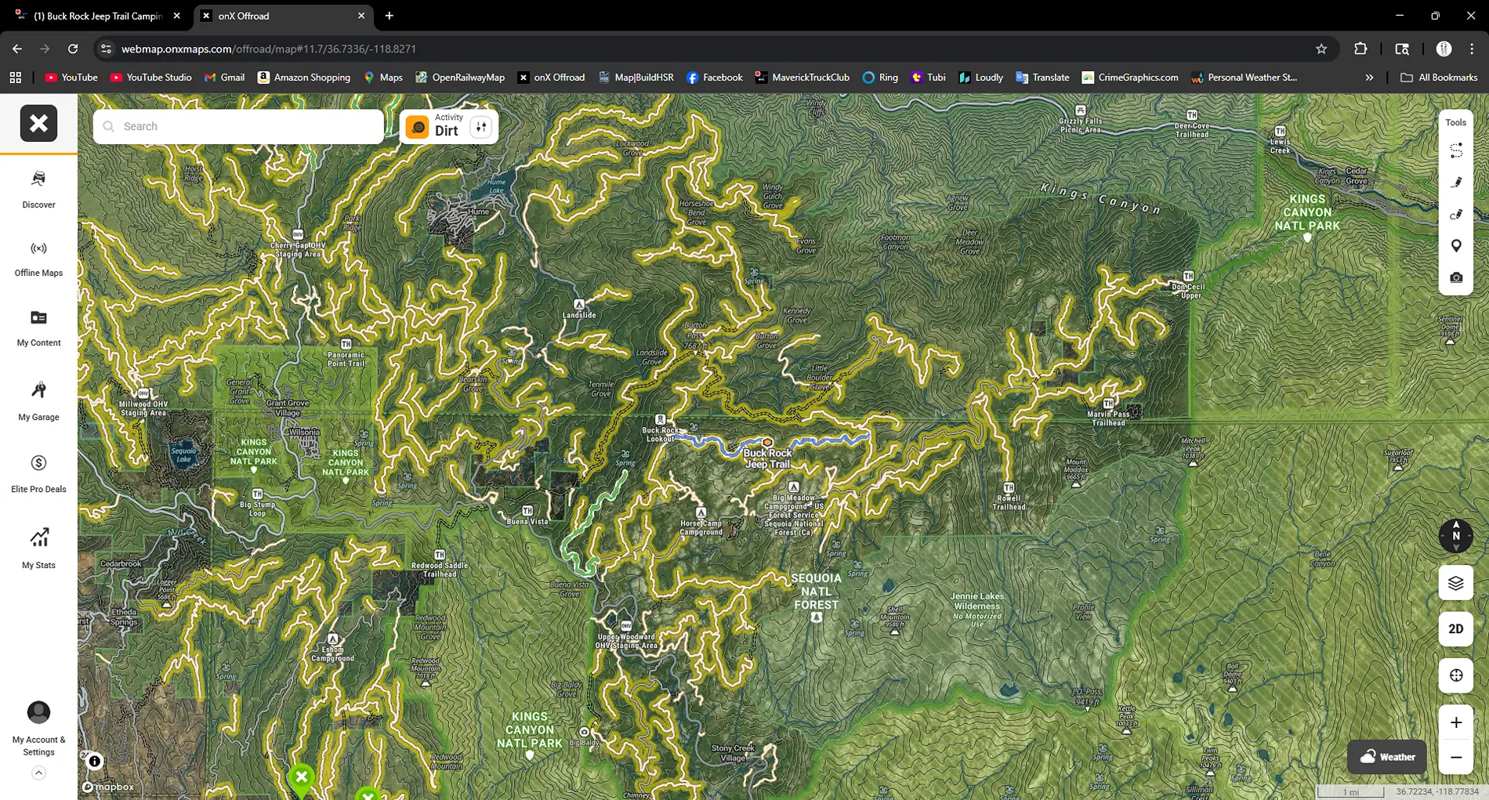Open Elite Pro Deals

[38, 473]
